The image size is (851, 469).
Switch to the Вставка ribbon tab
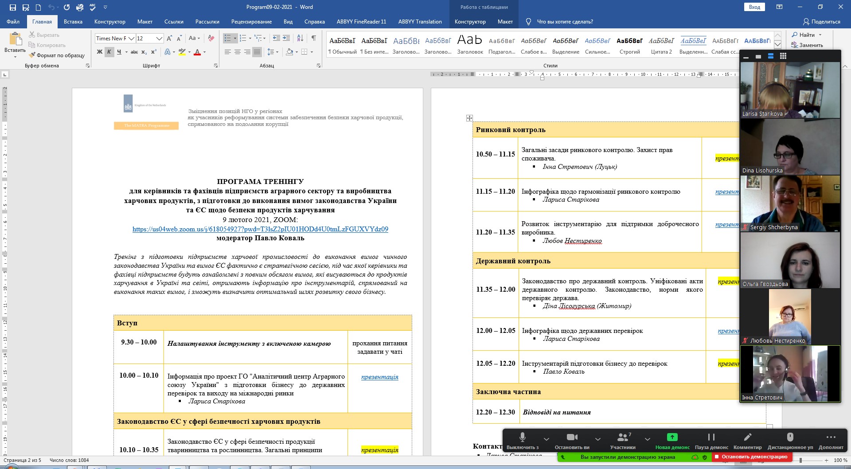(x=73, y=22)
